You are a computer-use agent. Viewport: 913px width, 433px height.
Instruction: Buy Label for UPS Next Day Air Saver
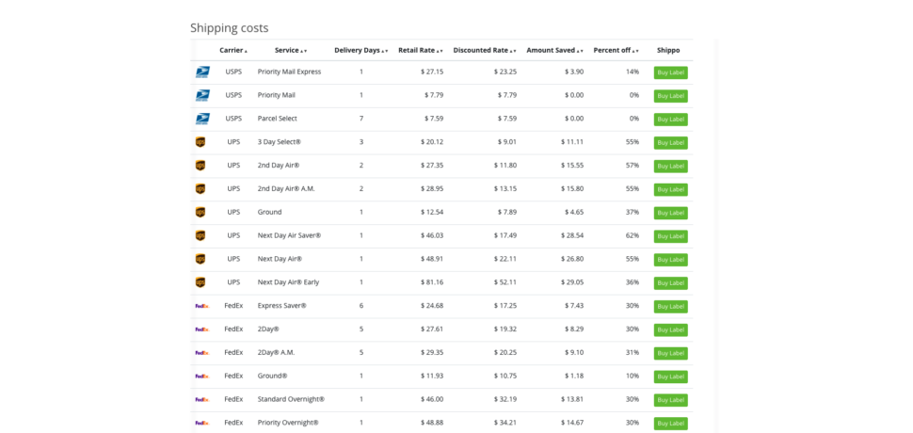pyautogui.click(x=671, y=236)
